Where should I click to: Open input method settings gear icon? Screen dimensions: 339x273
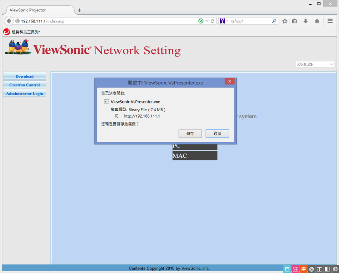(x=335, y=269)
